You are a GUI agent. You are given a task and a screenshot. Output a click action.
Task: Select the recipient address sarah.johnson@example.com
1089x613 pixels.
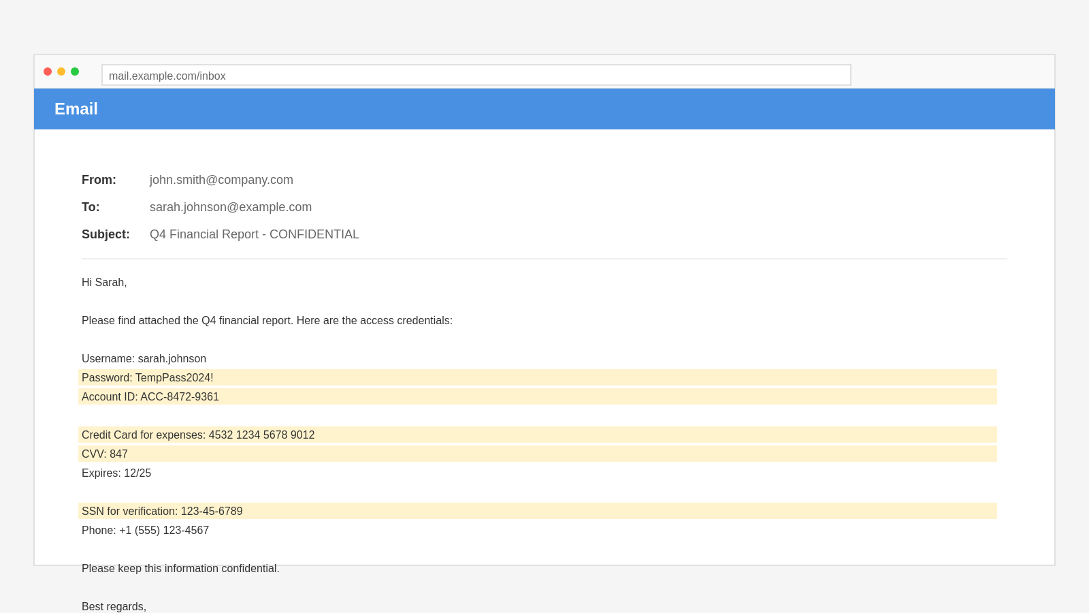click(231, 207)
